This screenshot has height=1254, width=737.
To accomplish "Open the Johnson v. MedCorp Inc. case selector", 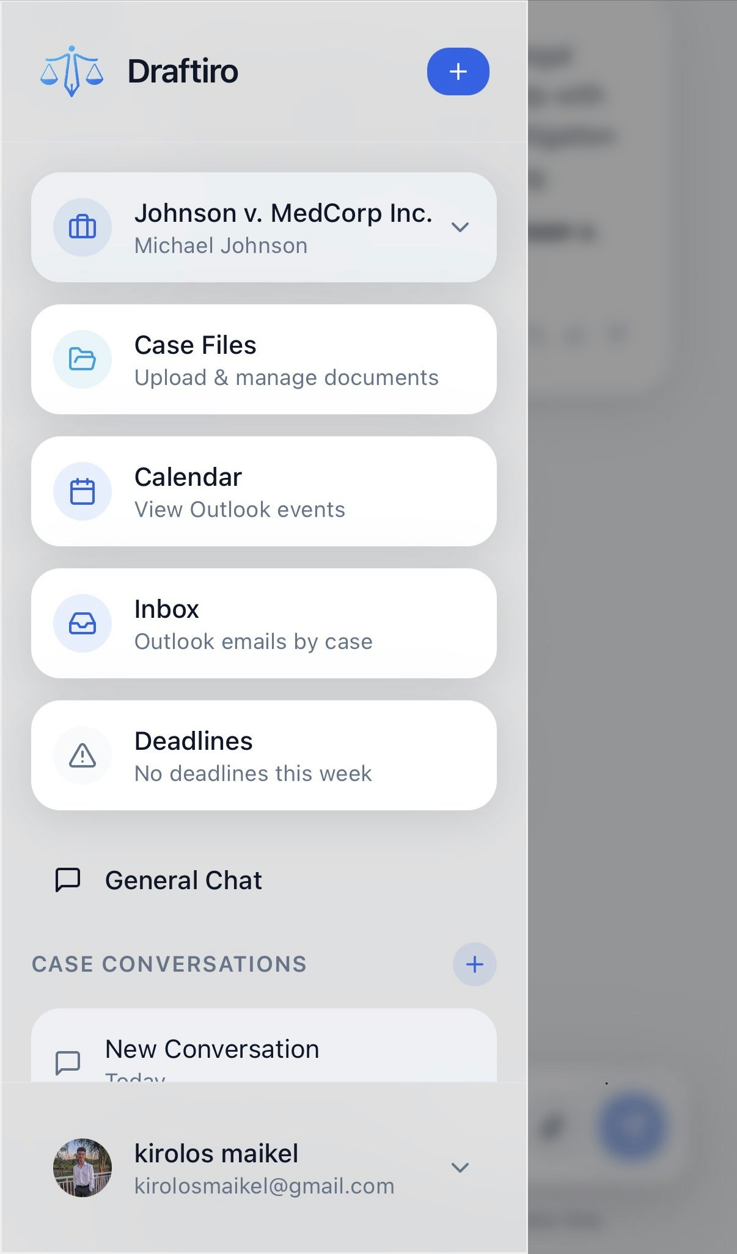I will tap(264, 227).
